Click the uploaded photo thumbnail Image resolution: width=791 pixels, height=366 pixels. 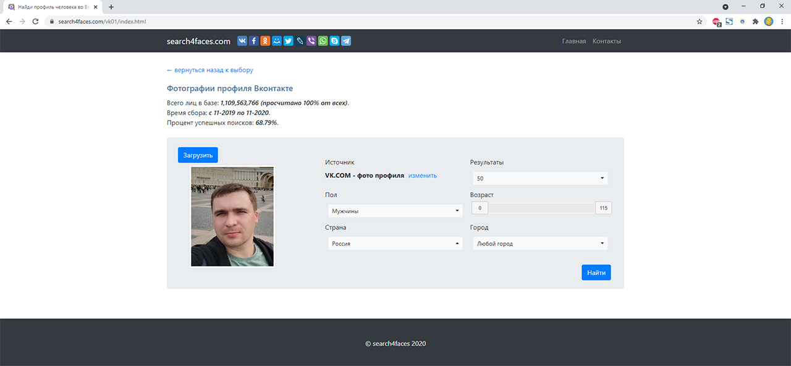pos(232,216)
